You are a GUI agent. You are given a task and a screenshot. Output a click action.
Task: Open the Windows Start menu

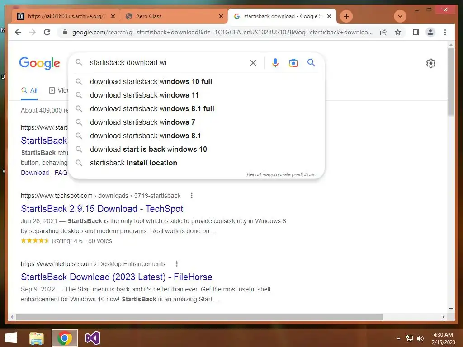click(11, 338)
